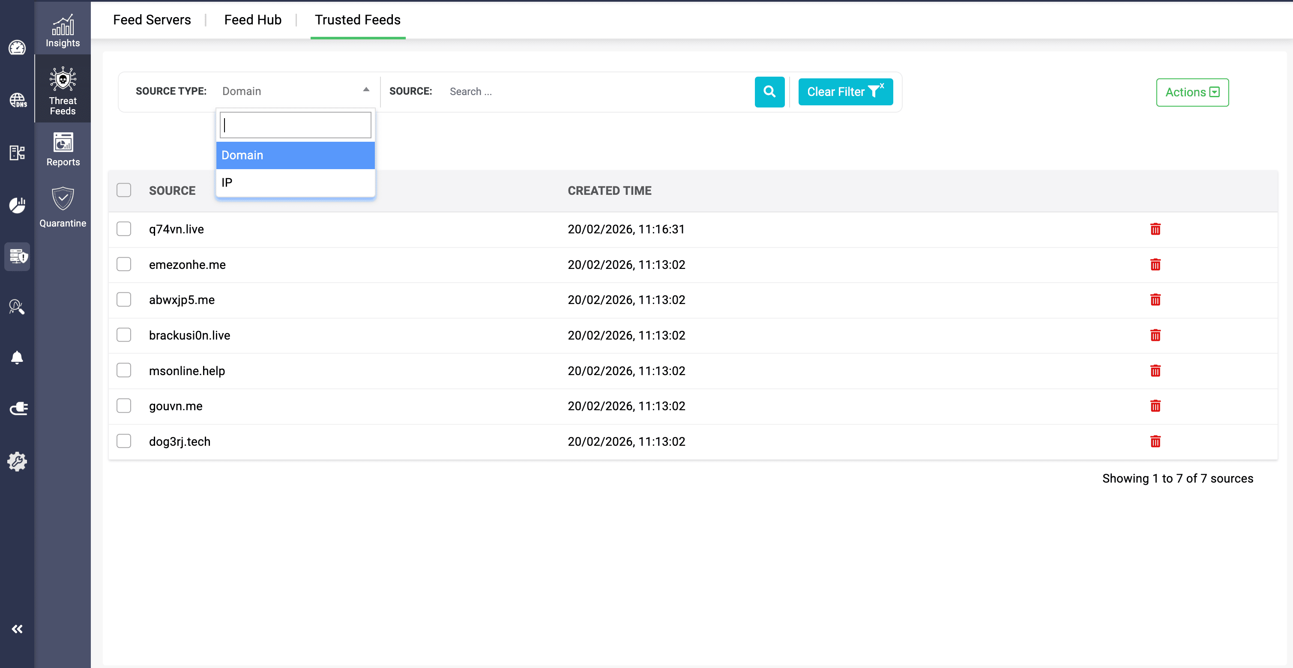Click the notifications bell icon

tap(17, 358)
